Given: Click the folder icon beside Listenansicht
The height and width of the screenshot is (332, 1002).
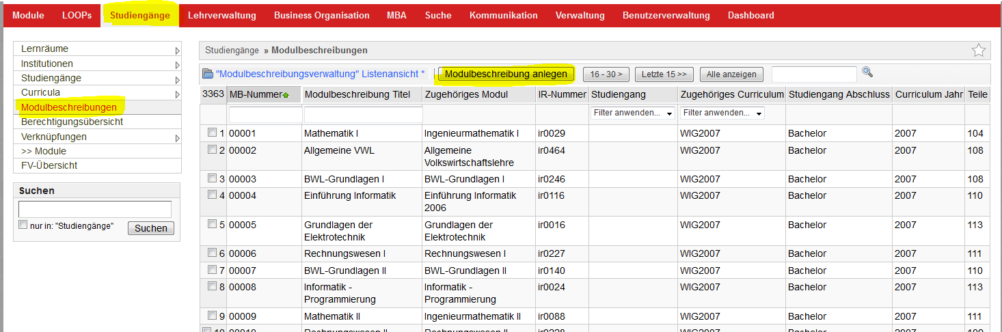Looking at the screenshot, I should click(x=208, y=74).
